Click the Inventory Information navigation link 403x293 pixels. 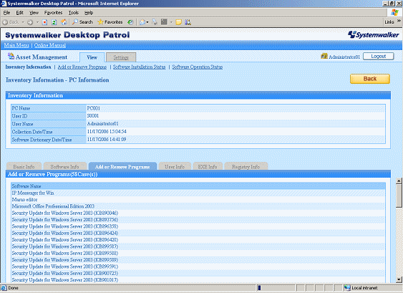coord(28,67)
